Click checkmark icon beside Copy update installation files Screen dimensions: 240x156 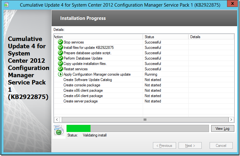pyautogui.click(x=60, y=64)
